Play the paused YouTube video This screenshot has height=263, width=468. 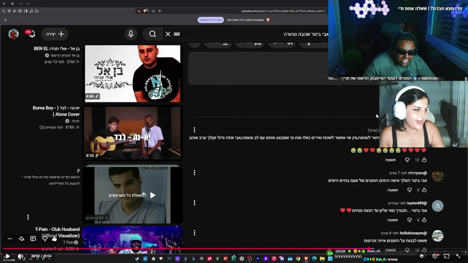(x=7, y=256)
